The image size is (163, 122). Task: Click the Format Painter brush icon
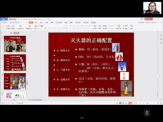click(13, 26)
